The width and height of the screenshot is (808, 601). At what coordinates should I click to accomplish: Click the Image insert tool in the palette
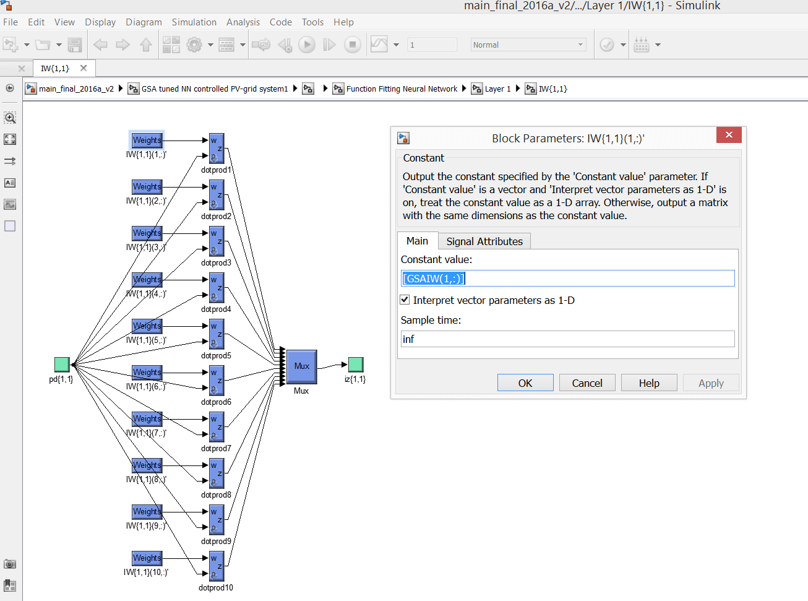[x=10, y=204]
